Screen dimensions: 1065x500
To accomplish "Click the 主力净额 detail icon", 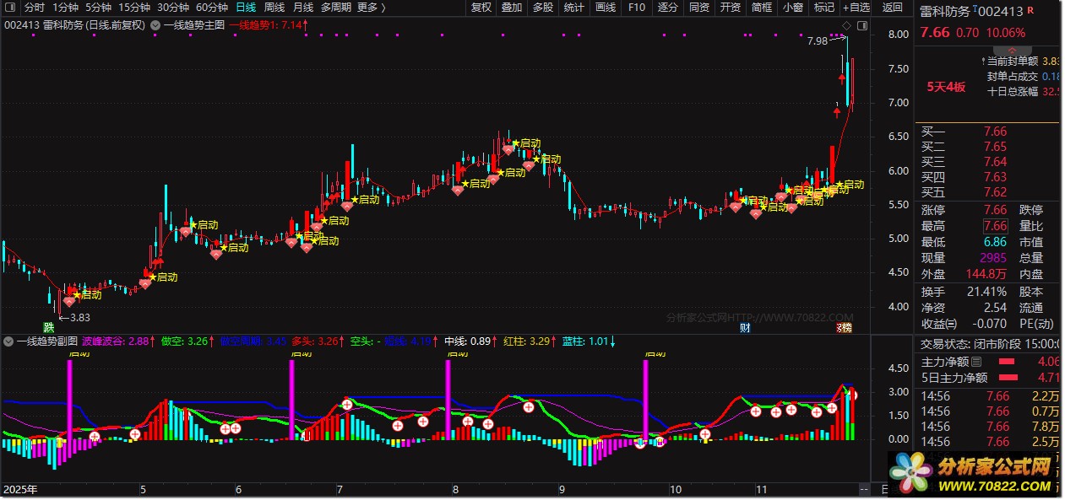I will pos(976,362).
